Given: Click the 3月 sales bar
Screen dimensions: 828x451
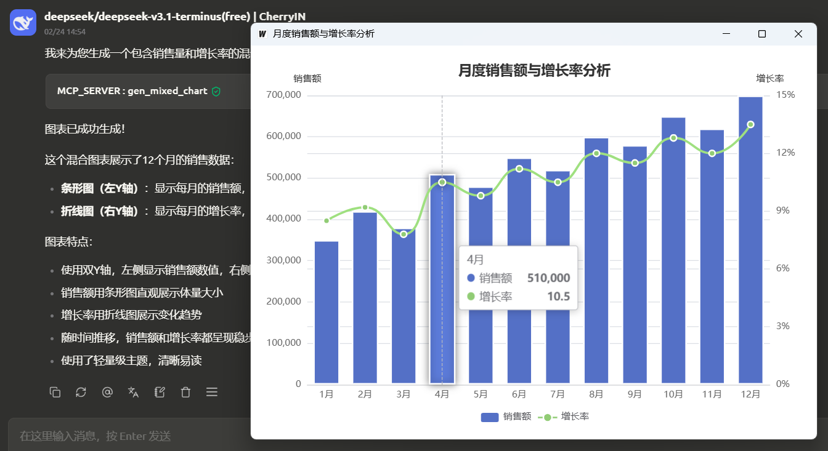Looking at the screenshot, I should (x=404, y=306).
